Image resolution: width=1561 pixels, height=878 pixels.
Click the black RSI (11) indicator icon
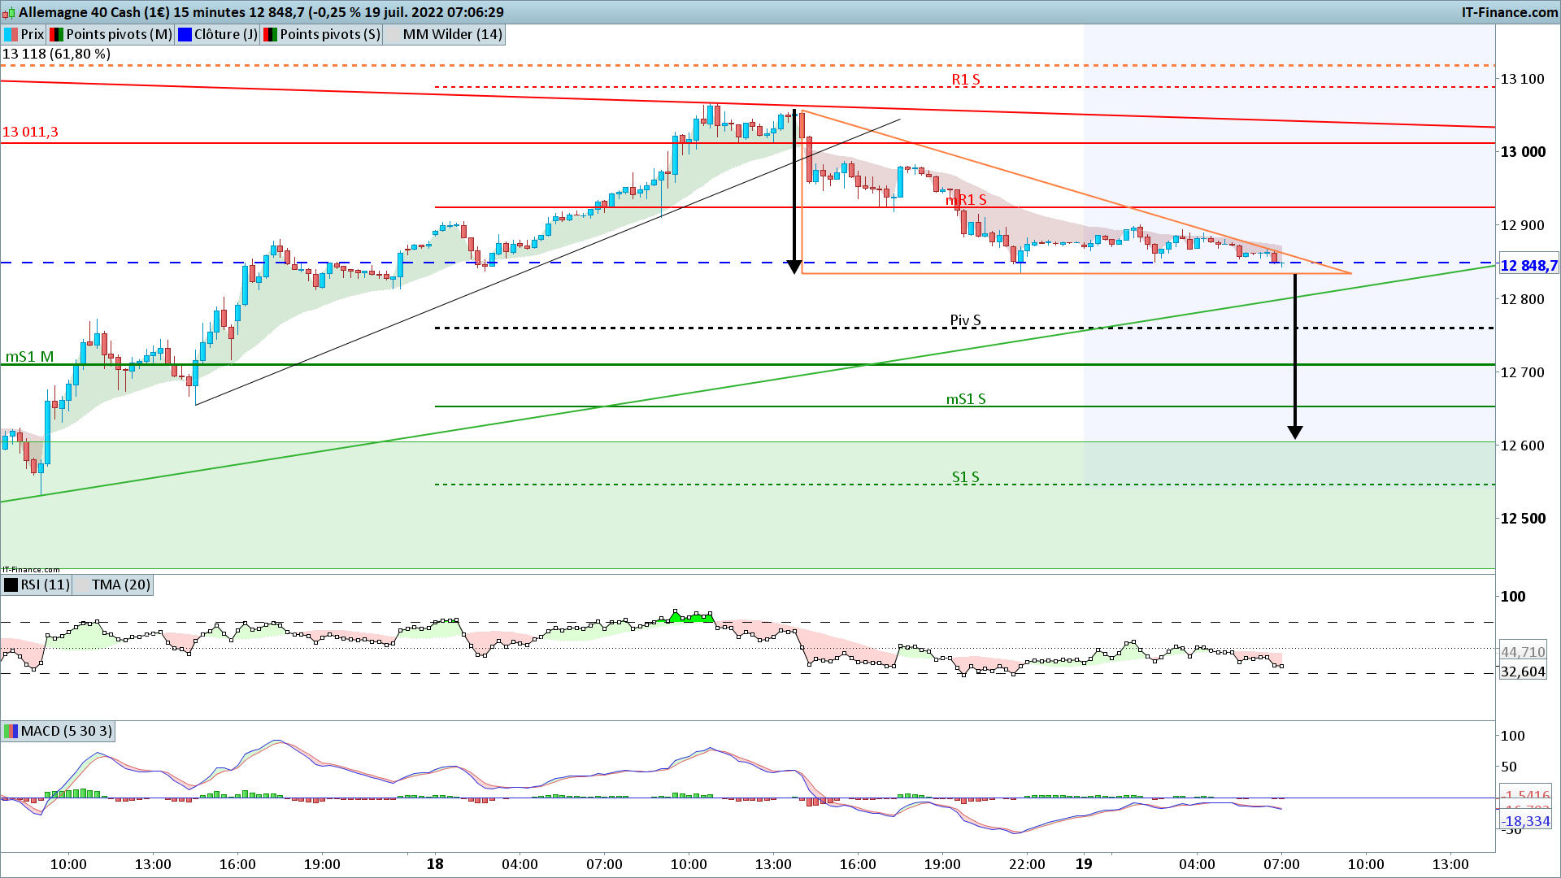(11, 585)
